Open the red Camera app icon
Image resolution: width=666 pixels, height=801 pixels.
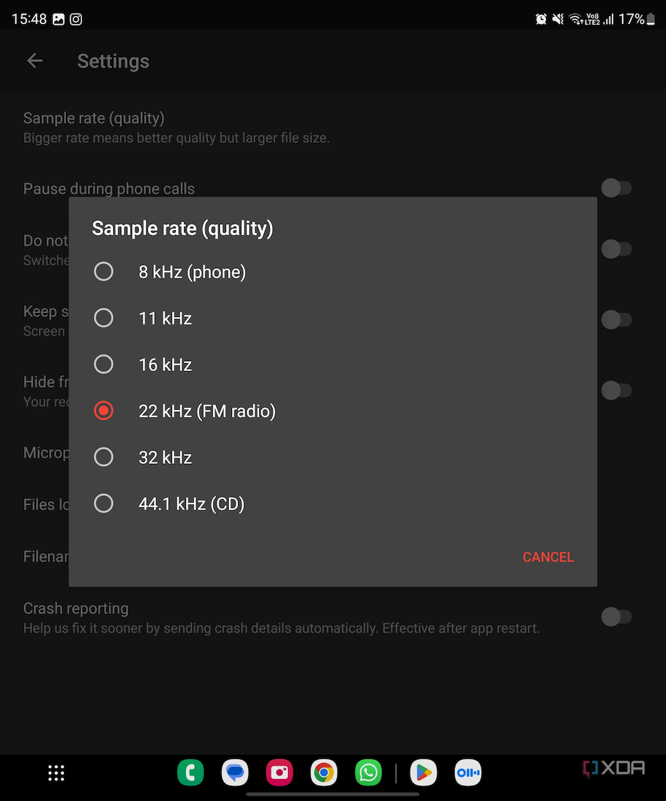279,773
